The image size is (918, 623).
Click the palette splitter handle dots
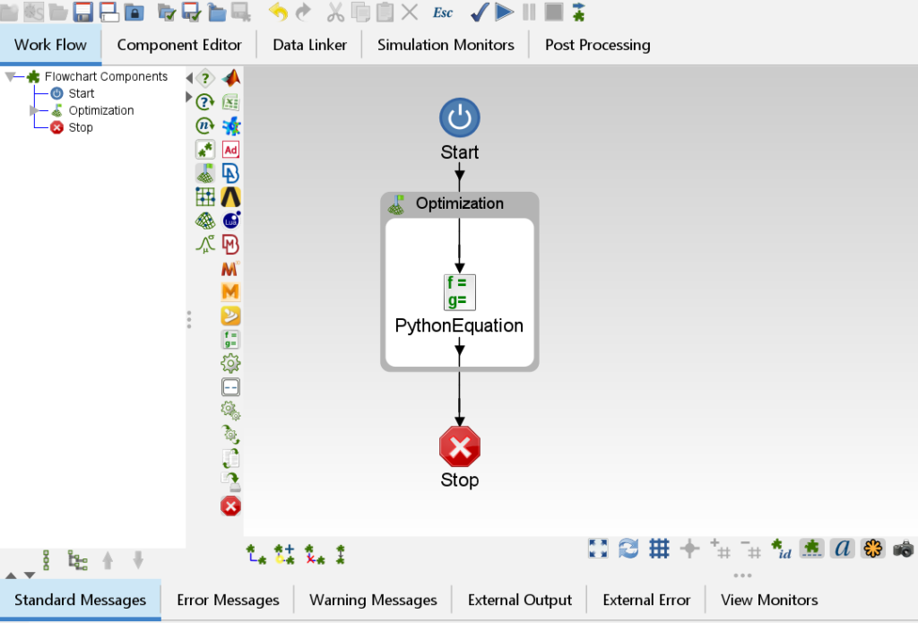point(188,319)
